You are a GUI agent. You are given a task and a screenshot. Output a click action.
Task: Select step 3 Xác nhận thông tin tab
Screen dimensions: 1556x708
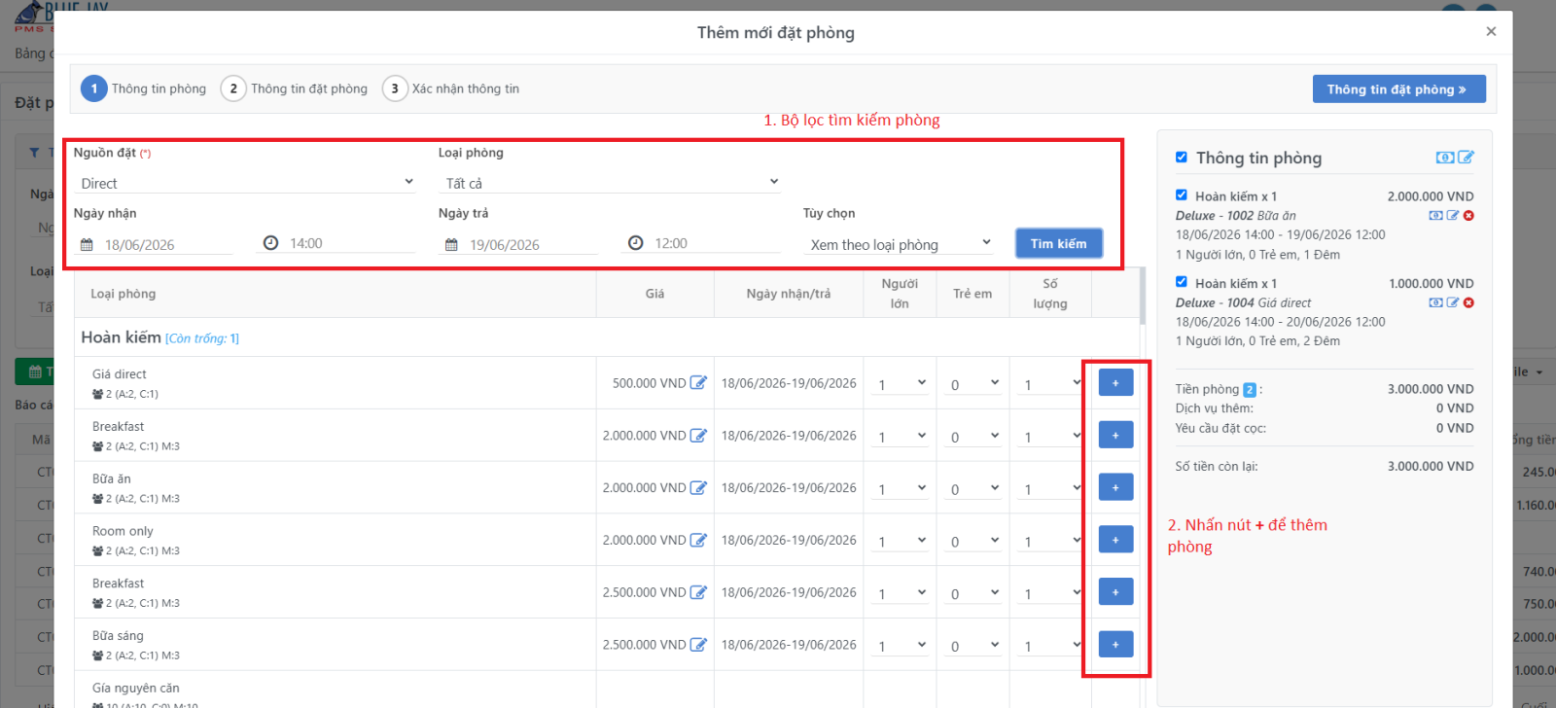pos(451,88)
